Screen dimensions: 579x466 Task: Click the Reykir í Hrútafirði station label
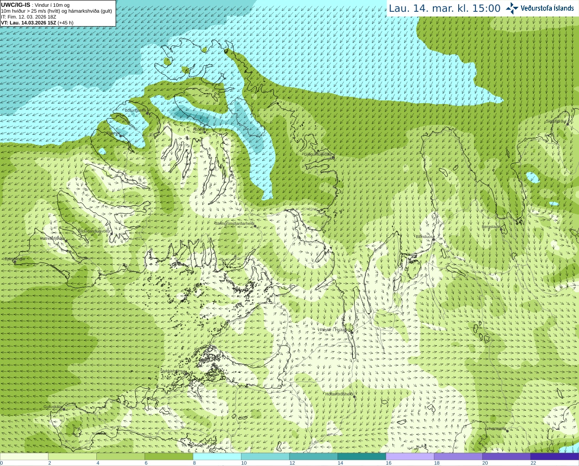coord(335,330)
